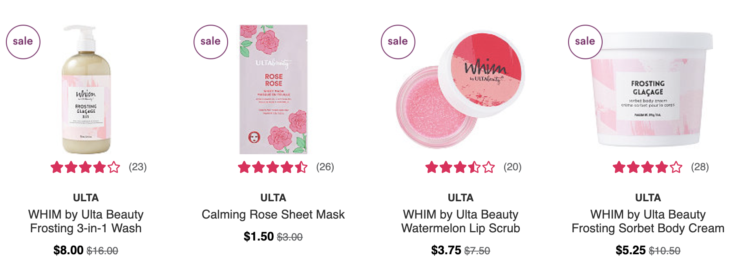The height and width of the screenshot is (277, 742).
Task: Click the sale badge on Watermelon Lip Scrub
Action: pyautogui.click(x=398, y=42)
